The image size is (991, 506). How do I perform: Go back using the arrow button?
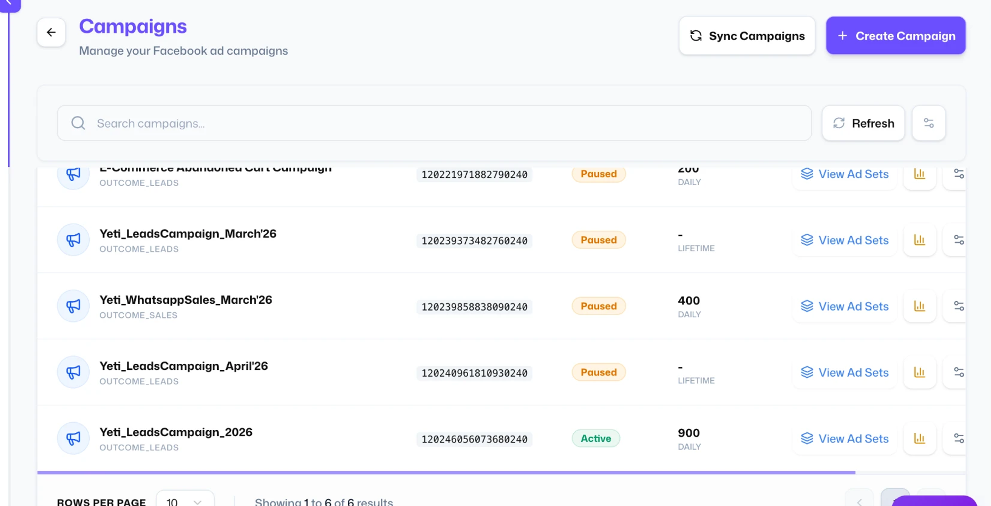click(x=51, y=33)
